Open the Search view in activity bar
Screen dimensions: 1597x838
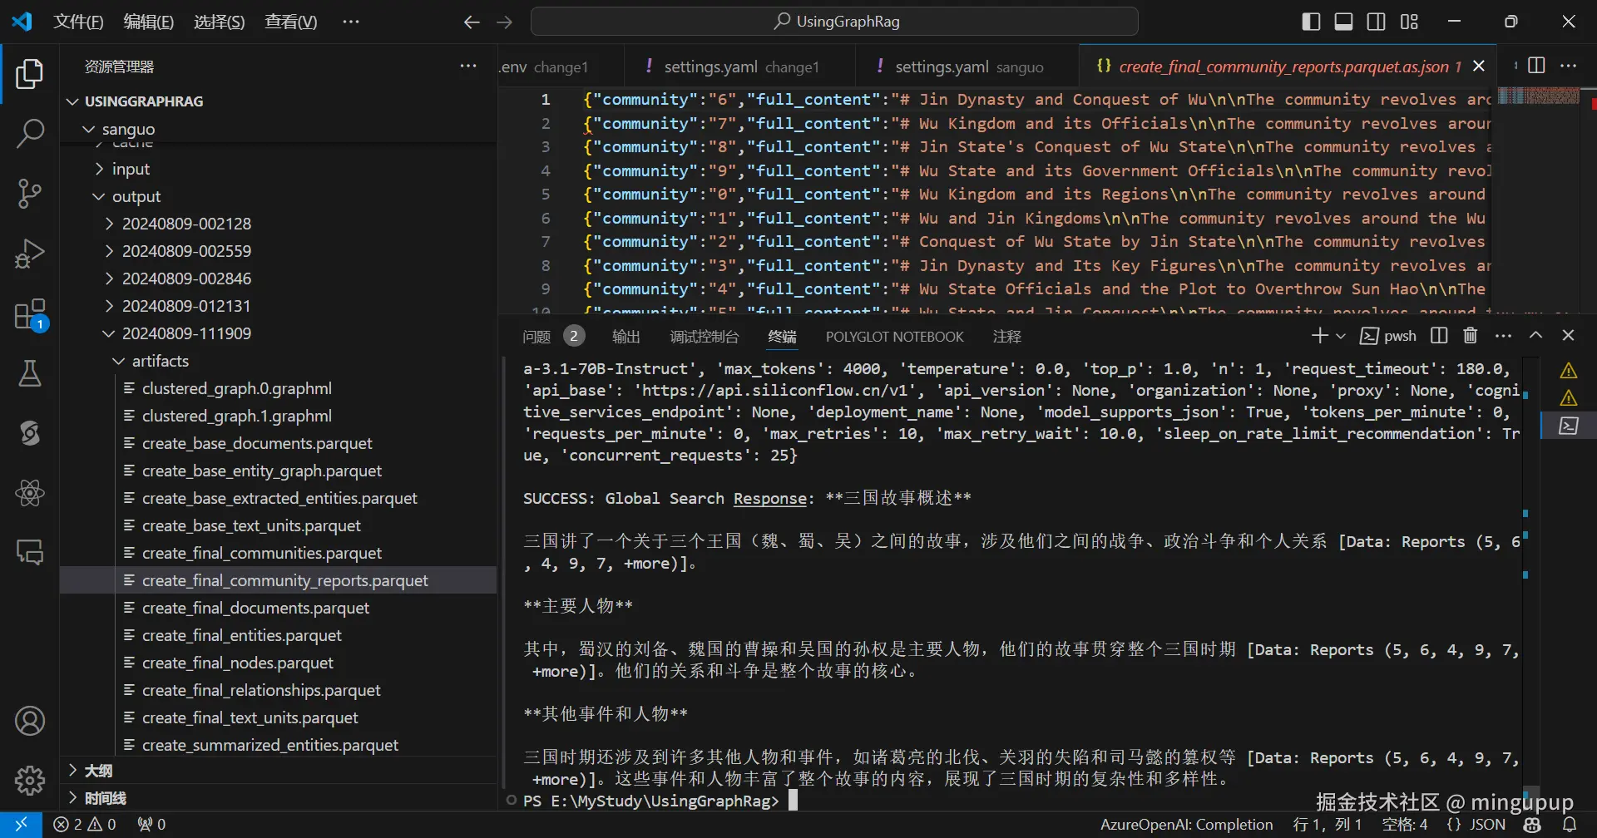pyautogui.click(x=30, y=133)
